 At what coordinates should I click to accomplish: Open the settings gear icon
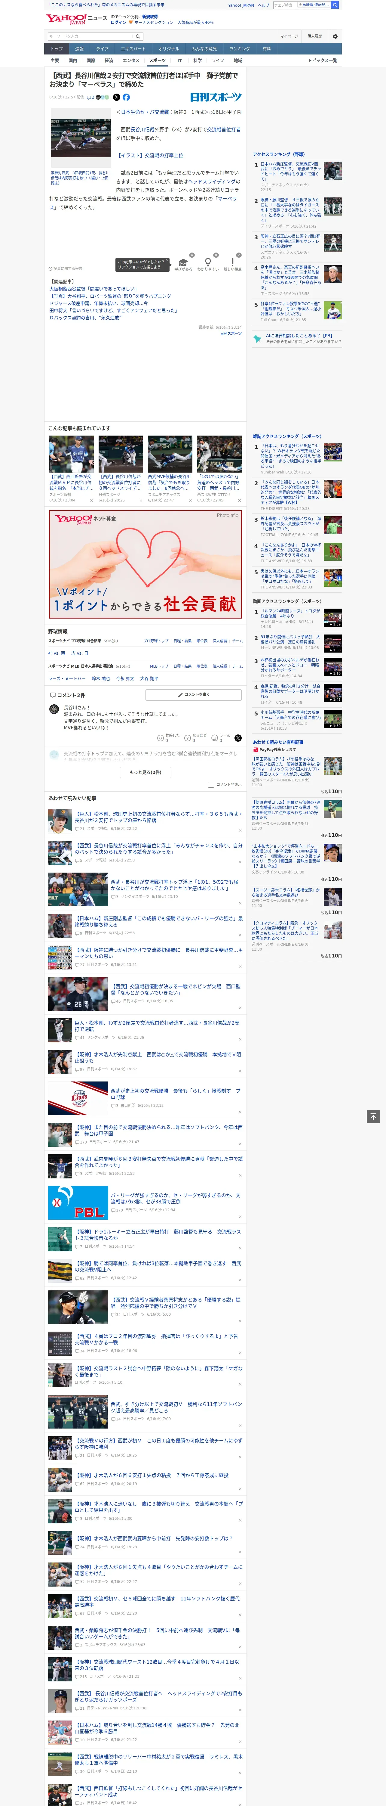point(335,36)
